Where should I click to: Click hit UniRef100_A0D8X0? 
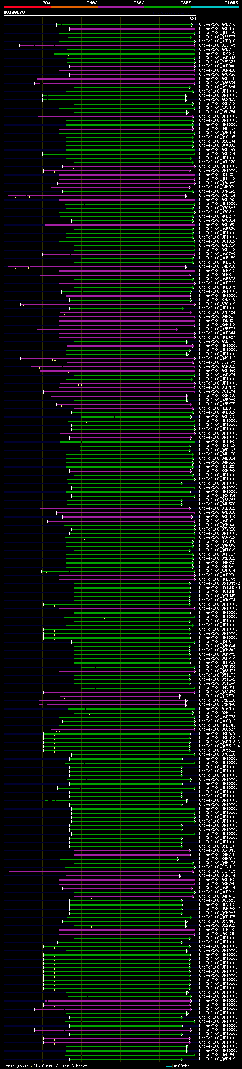[x=217, y=66]
